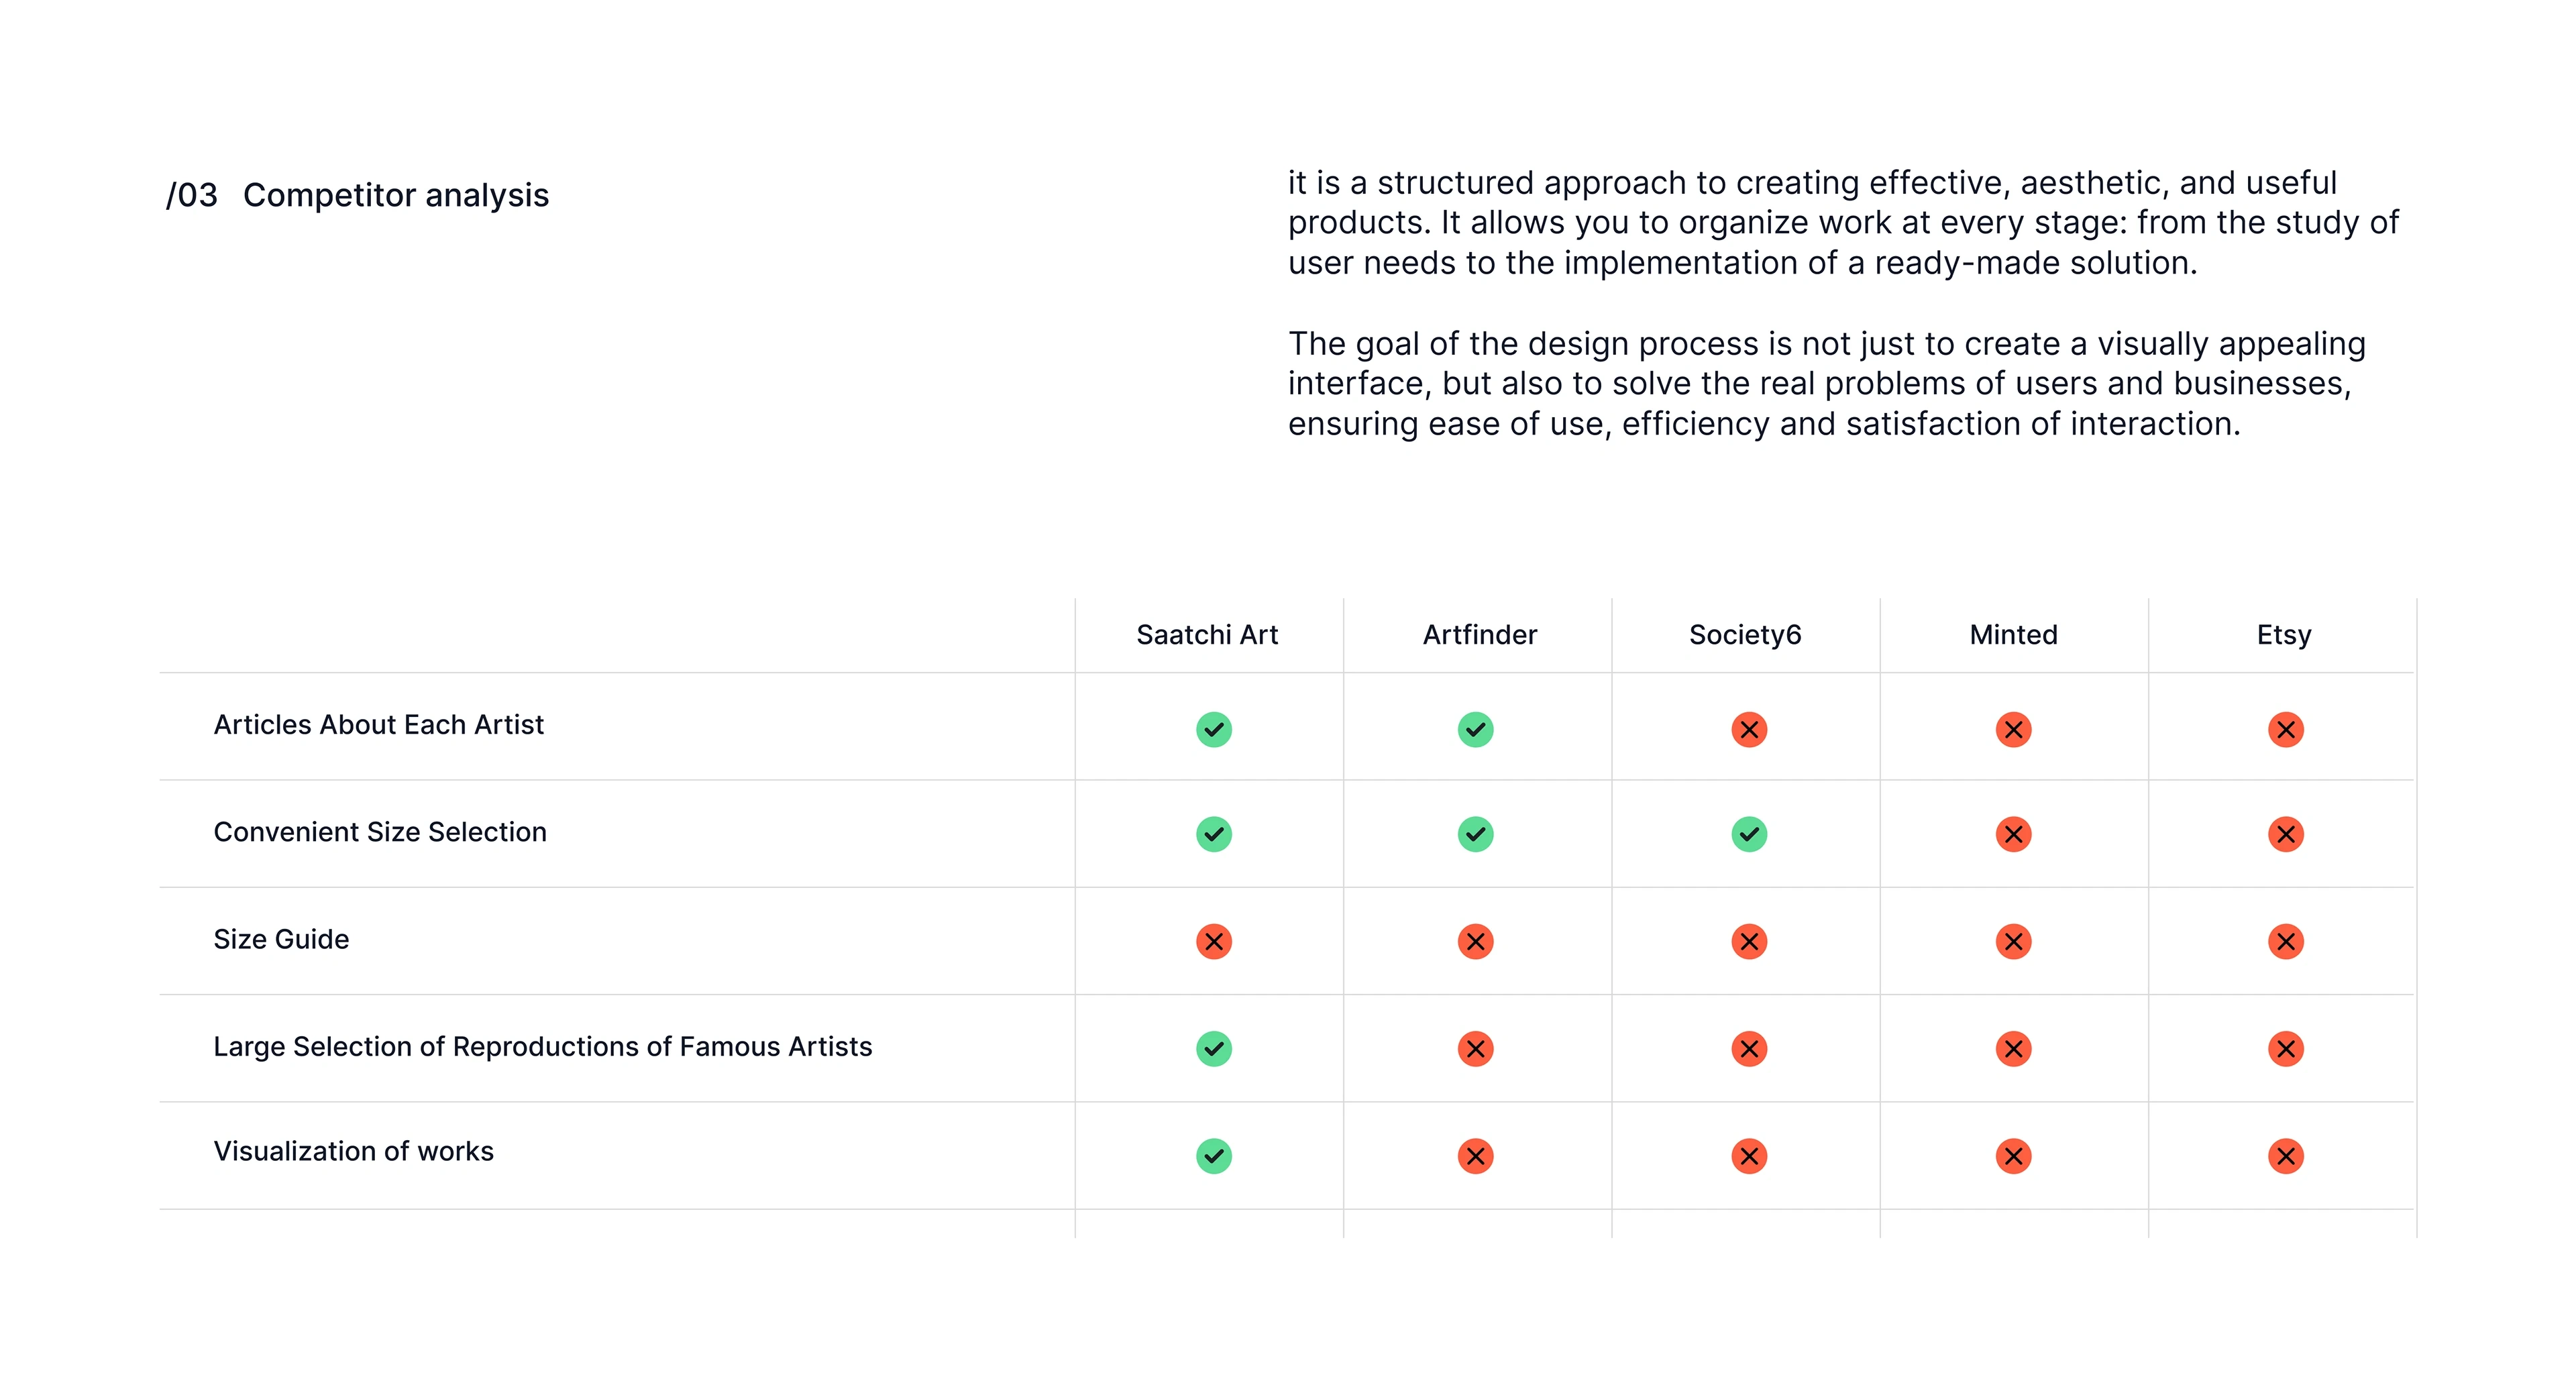
Task: Click Saatchi Art's green check for Articles About Each Artist
Action: pos(1213,729)
